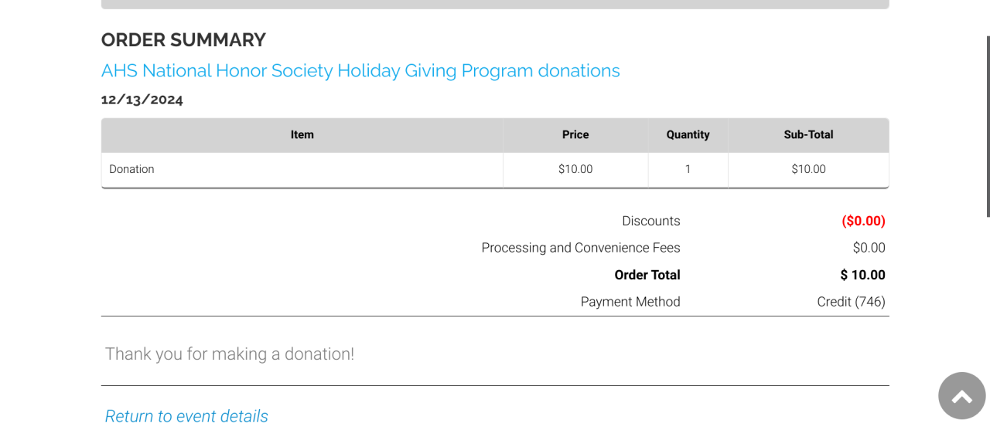990x423 pixels.
Task: Click the page's vertical scrollbar thumb
Action: (x=988, y=124)
